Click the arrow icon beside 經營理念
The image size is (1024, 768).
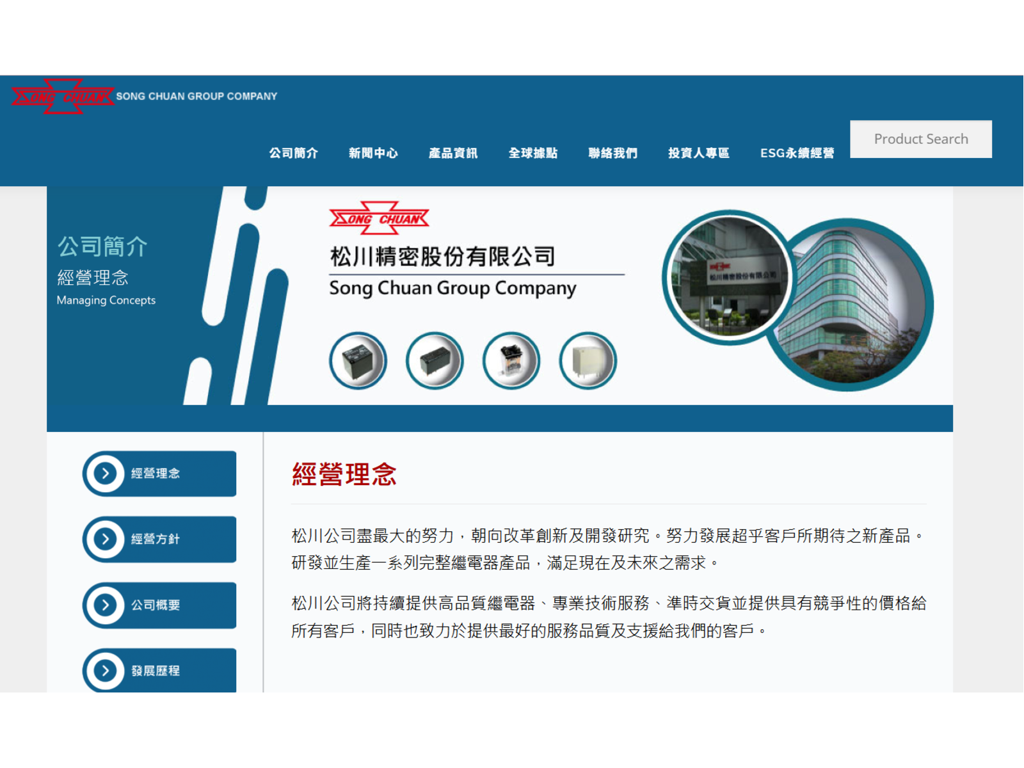(106, 474)
